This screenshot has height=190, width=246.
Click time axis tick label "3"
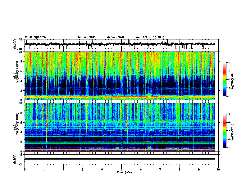83,170
